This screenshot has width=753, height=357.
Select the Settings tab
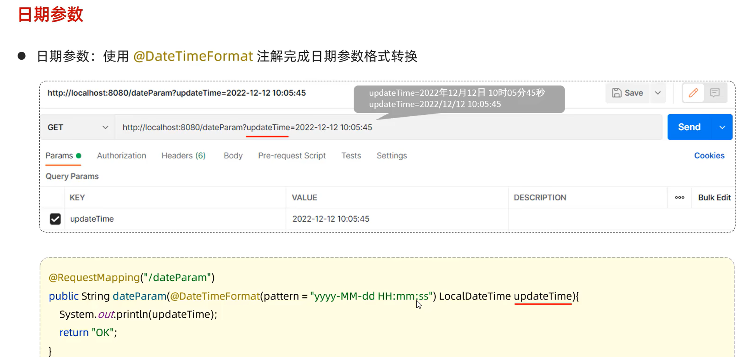(x=391, y=155)
